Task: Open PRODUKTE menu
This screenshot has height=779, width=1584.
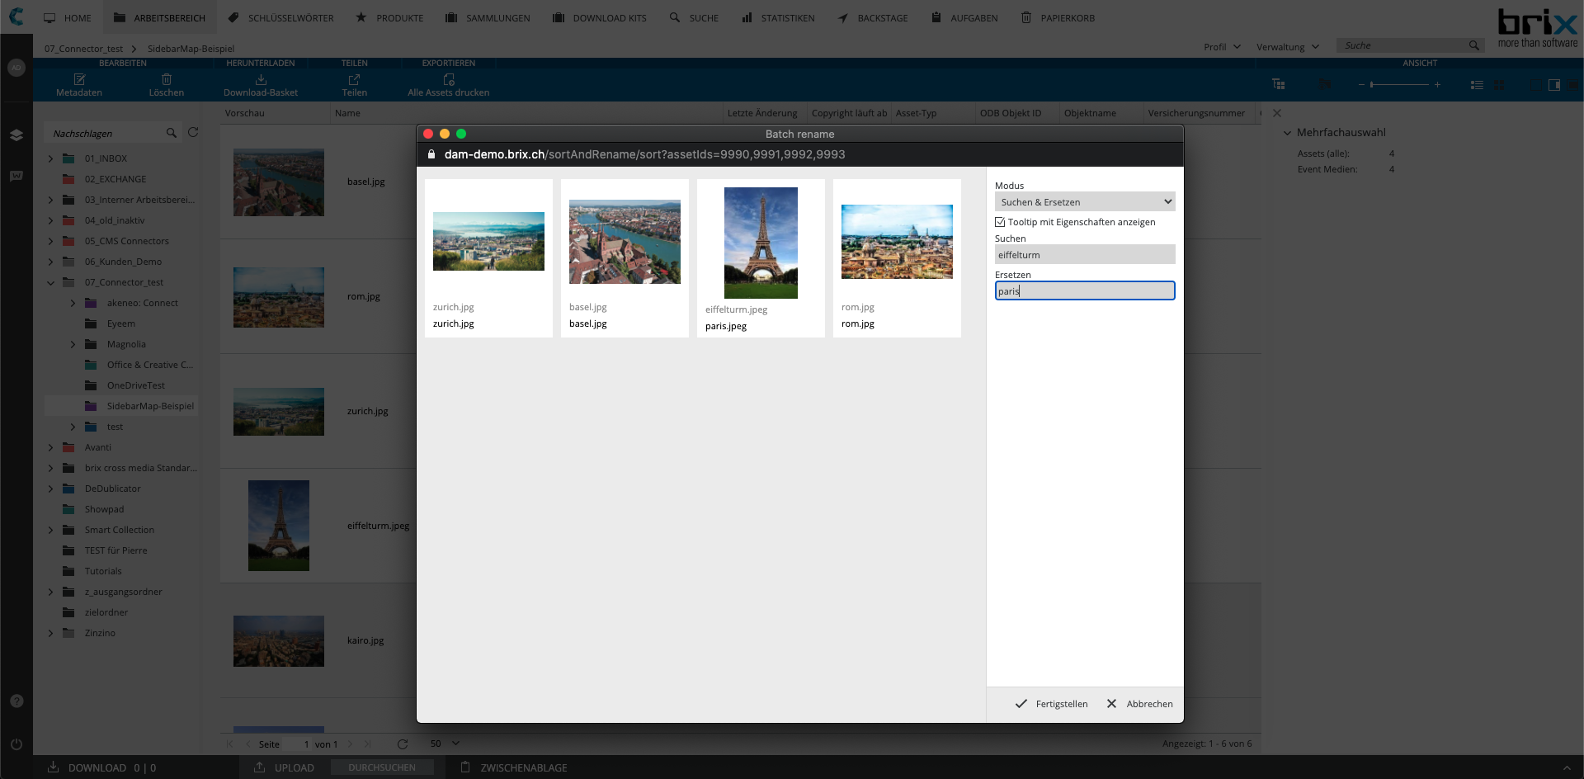Action: 389,17
